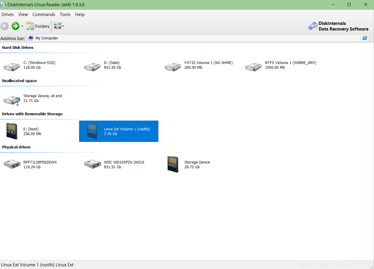Select the Linux Ext Volume 1 rootfs icon
Image resolution: width=374 pixels, height=269 pixels.
(x=92, y=131)
